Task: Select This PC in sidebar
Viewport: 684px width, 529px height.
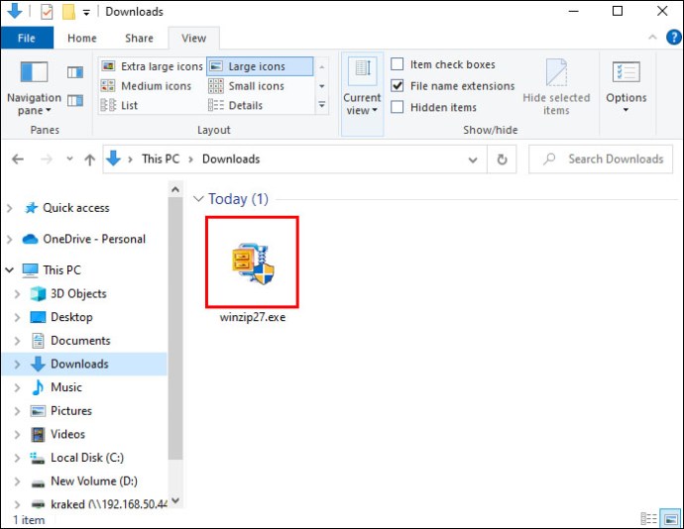Action: [x=61, y=270]
